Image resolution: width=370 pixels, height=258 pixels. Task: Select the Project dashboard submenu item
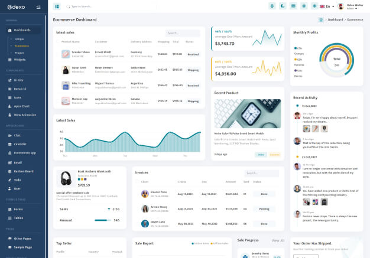tap(20, 53)
